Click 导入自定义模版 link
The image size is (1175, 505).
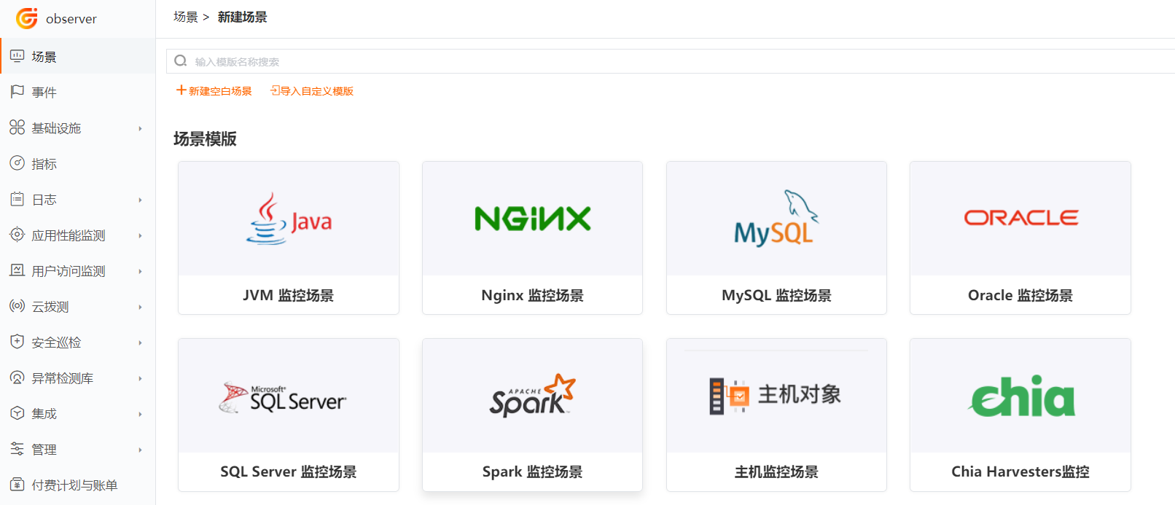pyautogui.click(x=312, y=91)
